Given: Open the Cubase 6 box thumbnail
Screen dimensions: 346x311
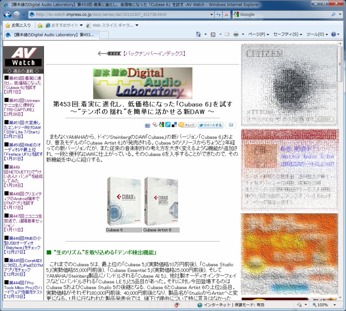Looking at the screenshot, I should [124, 201].
